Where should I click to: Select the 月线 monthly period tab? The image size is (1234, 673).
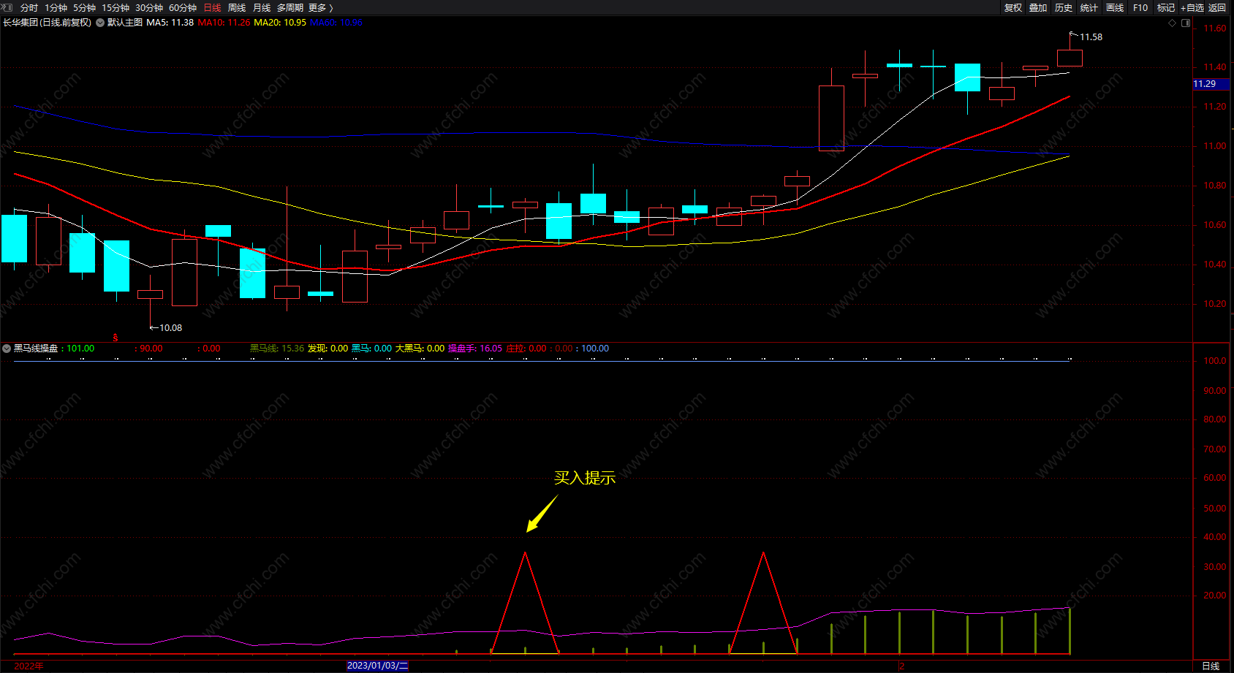[262, 7]
